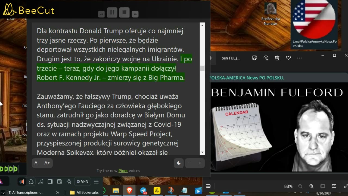Viewport: 348px width, 196px height.
Task: Open the Brave Wallet icon
Action: pyautogui.click(x=60, y=182)
